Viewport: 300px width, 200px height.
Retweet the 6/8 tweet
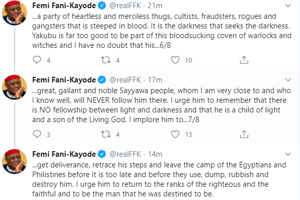coord(106,60)
